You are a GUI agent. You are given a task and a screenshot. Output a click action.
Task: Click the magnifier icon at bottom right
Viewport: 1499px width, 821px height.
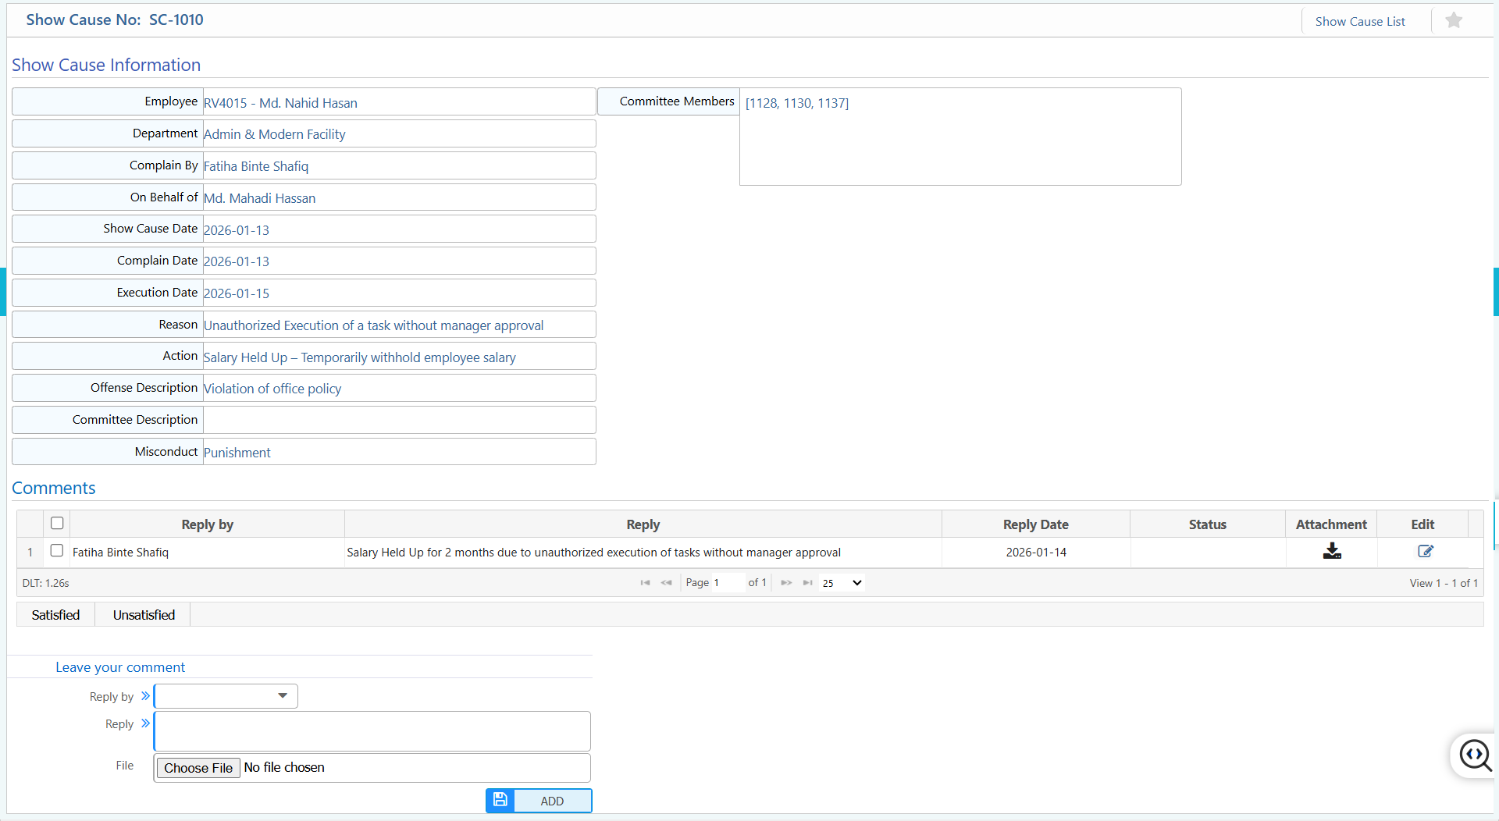[x=1475, y=755]
